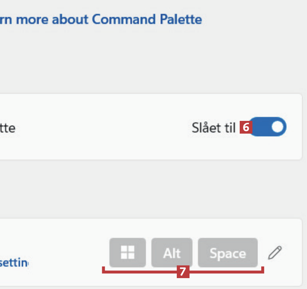Click the gray gap between the two cards
The image size is (307, 289).
tap(145, 189)
